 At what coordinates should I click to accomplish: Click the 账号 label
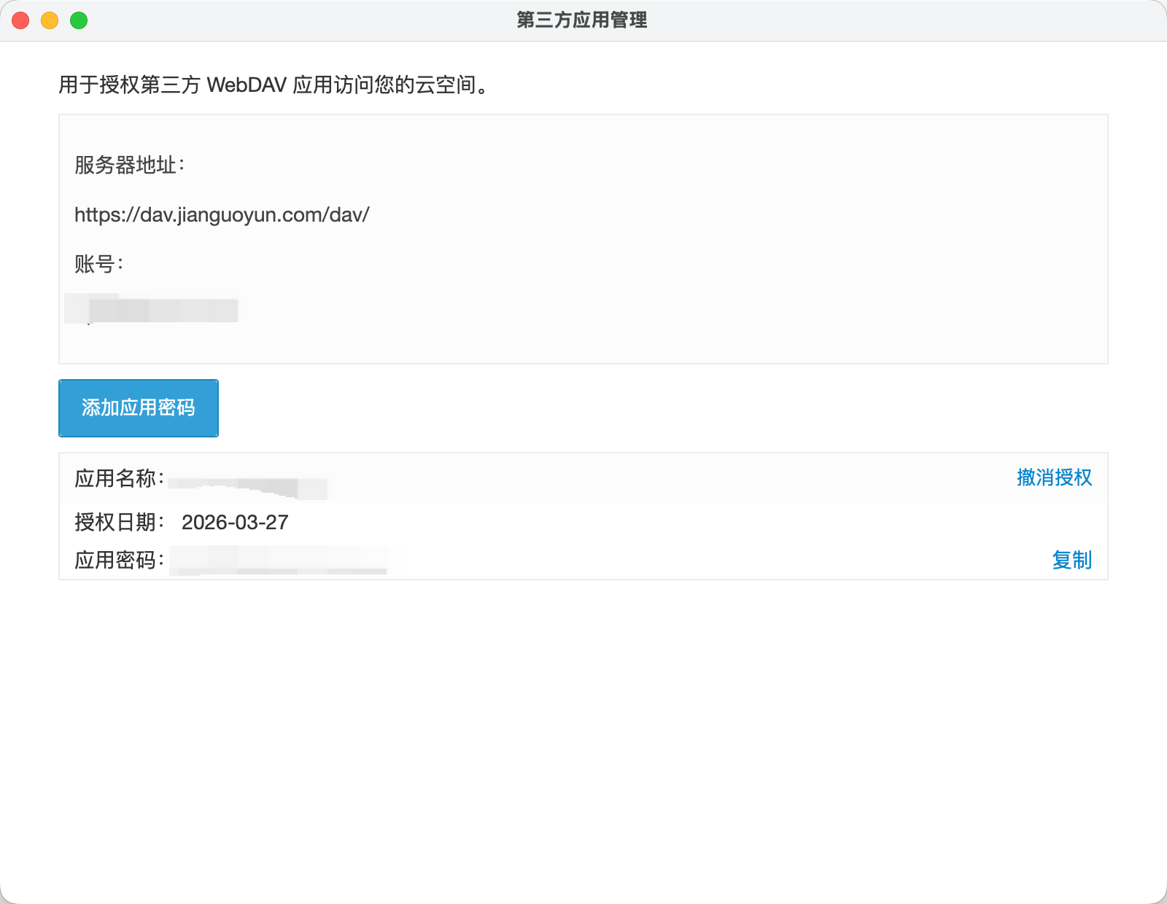pyautogui.click(x=98, y=263)
